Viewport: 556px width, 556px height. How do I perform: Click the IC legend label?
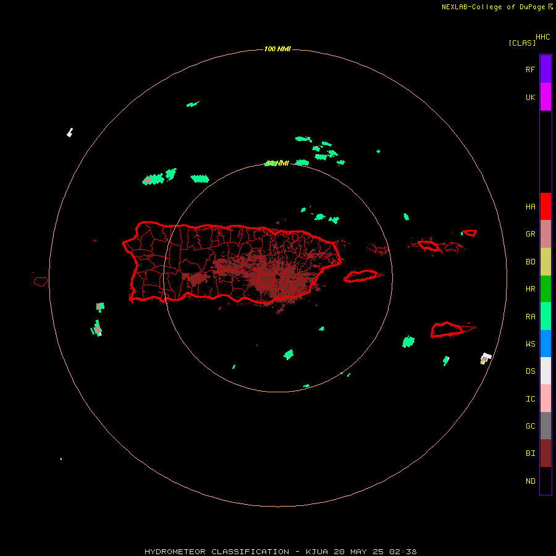(x=530, y=399)
